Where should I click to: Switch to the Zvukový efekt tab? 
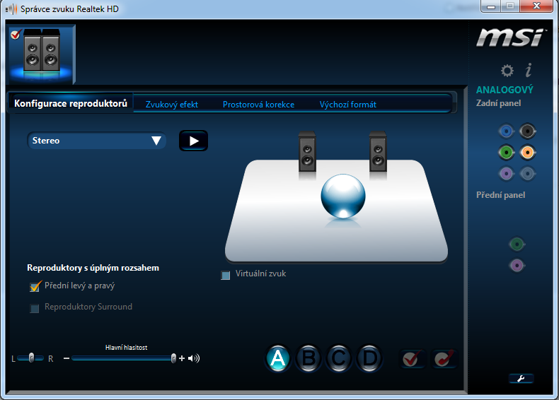171,105
